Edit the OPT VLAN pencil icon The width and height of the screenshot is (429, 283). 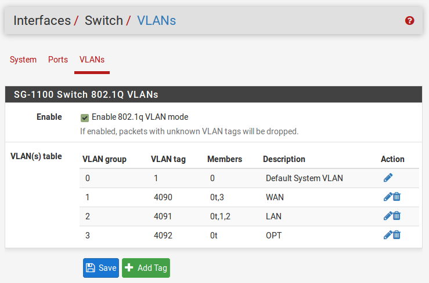click(x=388, y=235)
